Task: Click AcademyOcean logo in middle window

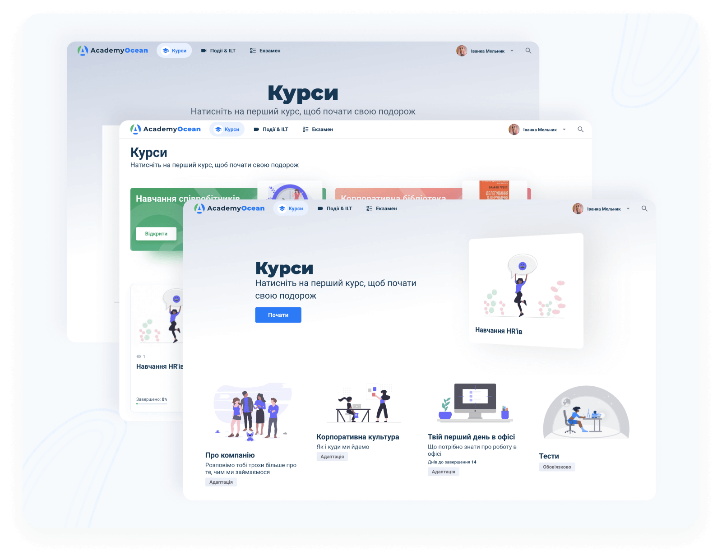Action: (x=165, y=130)
